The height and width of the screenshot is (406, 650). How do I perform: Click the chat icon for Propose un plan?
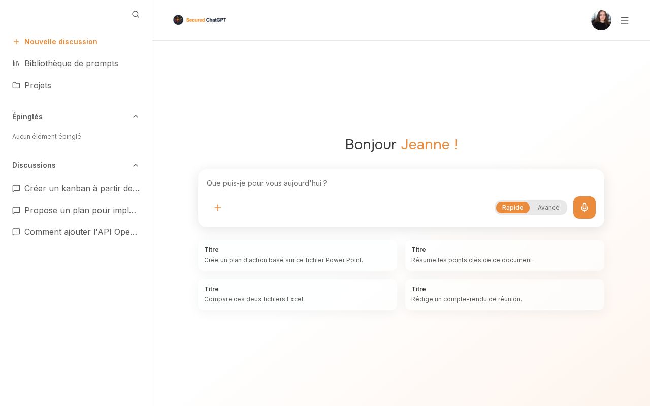(x=16, y=210)
